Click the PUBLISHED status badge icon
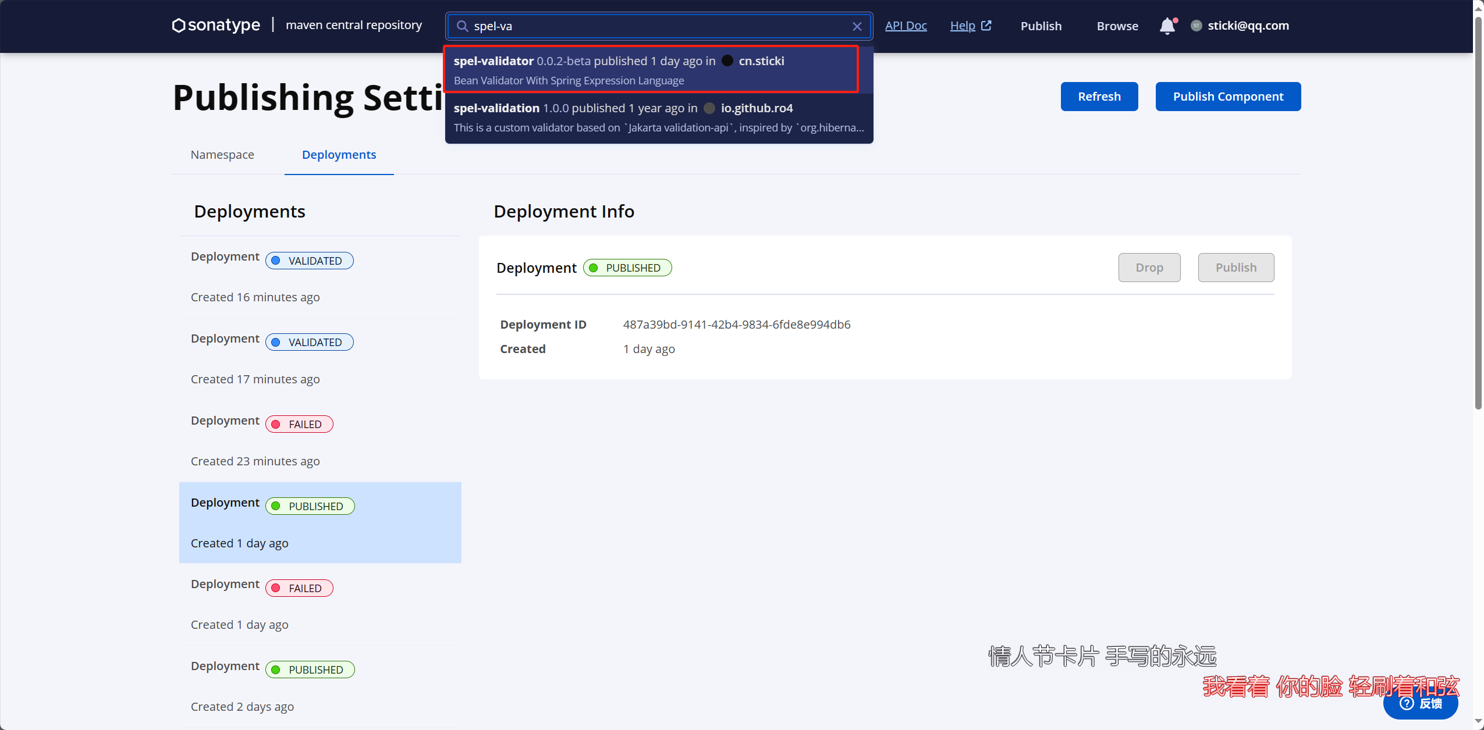Screen dimensions: 1484x730 pyautogui.click(x=594, y=266)
